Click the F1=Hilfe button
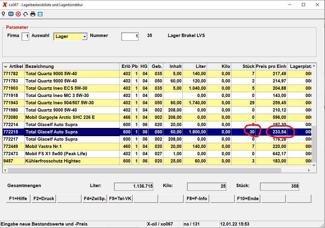This screenshot has width=325, height=228. pyautogui.click(x=18, y=199)
